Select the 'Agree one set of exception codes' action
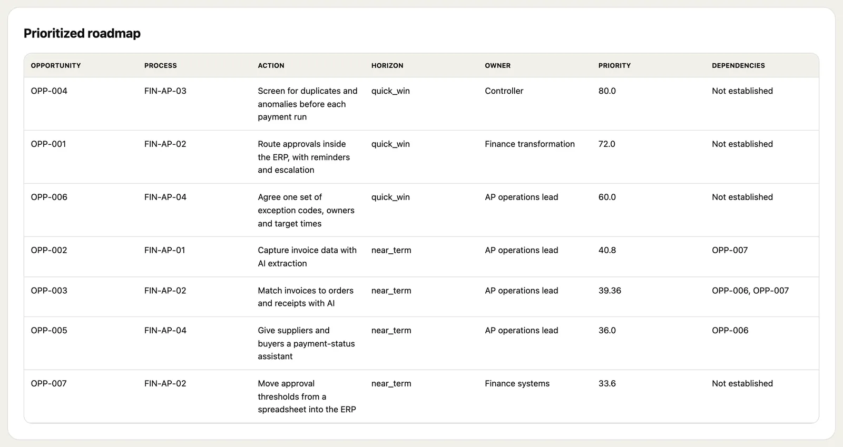The height and width of the screenshot is (447, 843). point(306,211)
